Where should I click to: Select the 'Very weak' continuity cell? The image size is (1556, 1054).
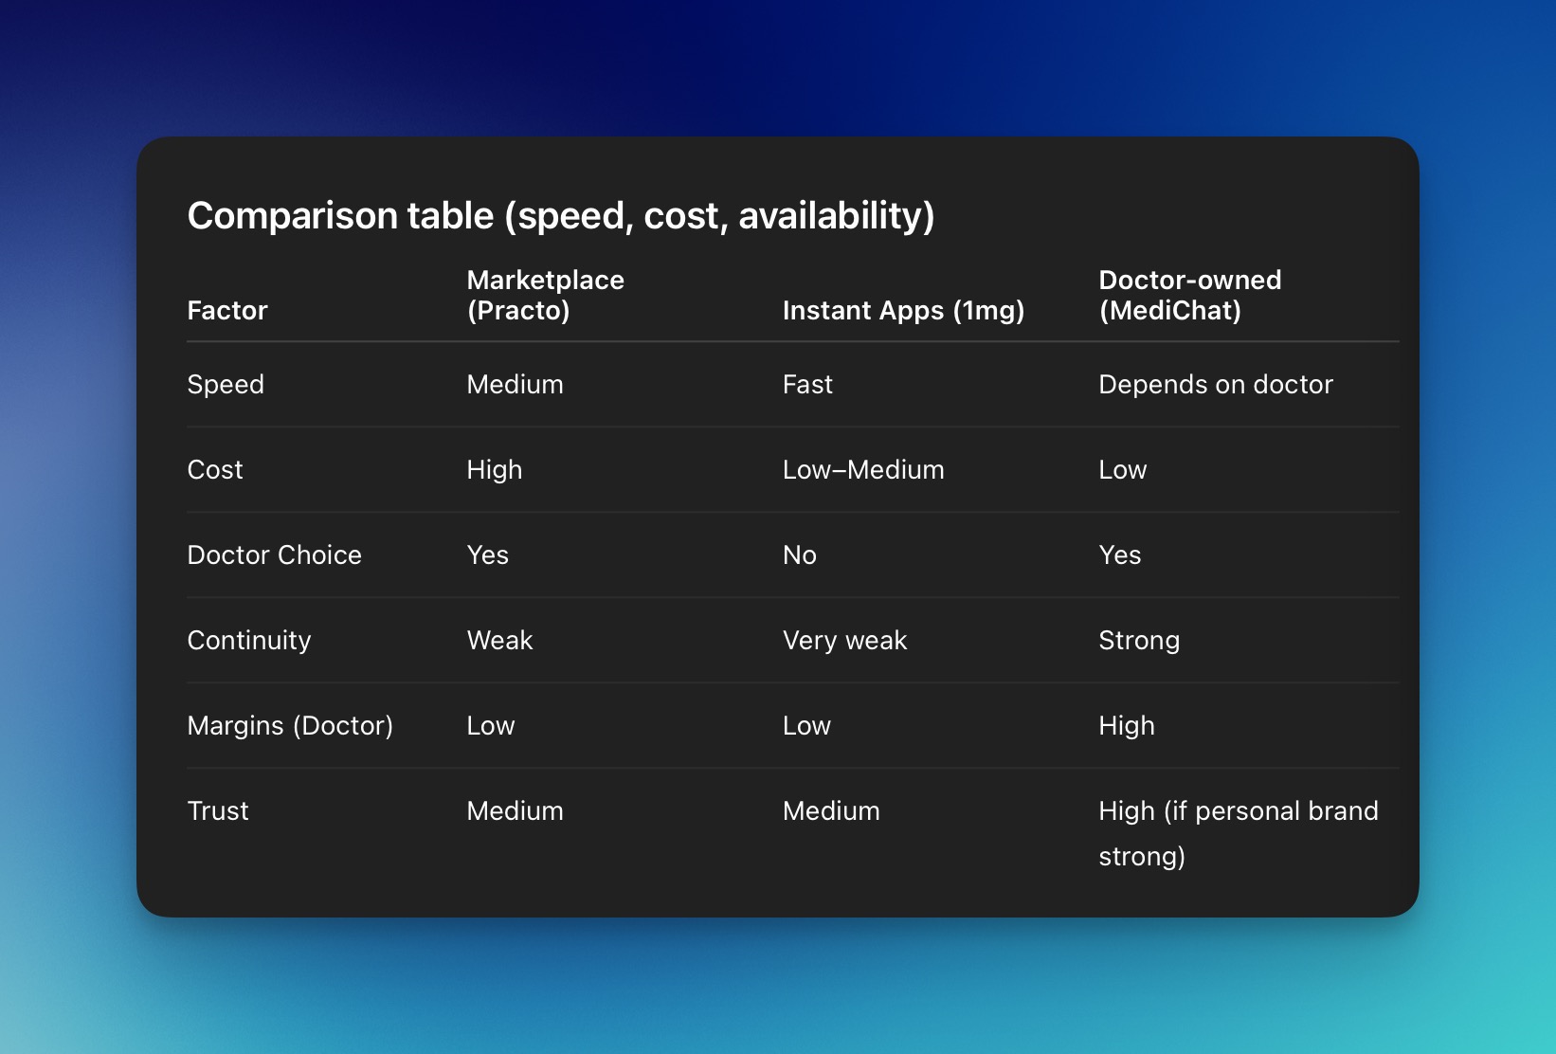coord(844,641)
